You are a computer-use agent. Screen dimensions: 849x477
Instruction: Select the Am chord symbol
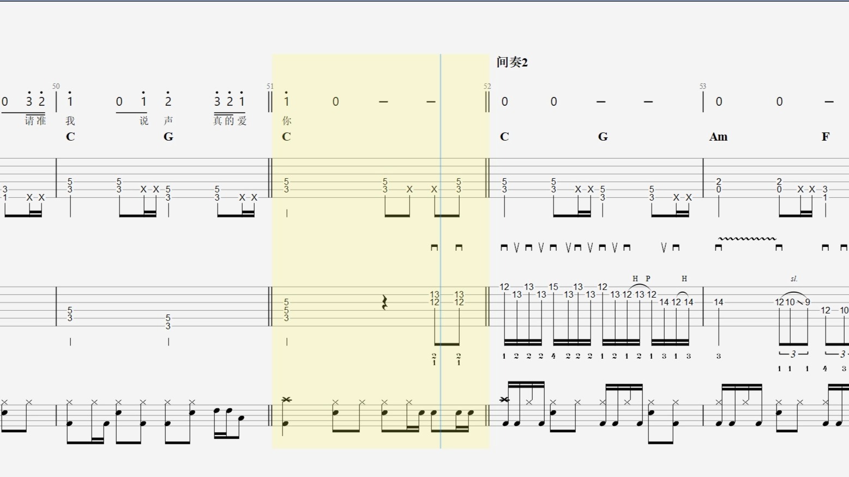(718, 137)
